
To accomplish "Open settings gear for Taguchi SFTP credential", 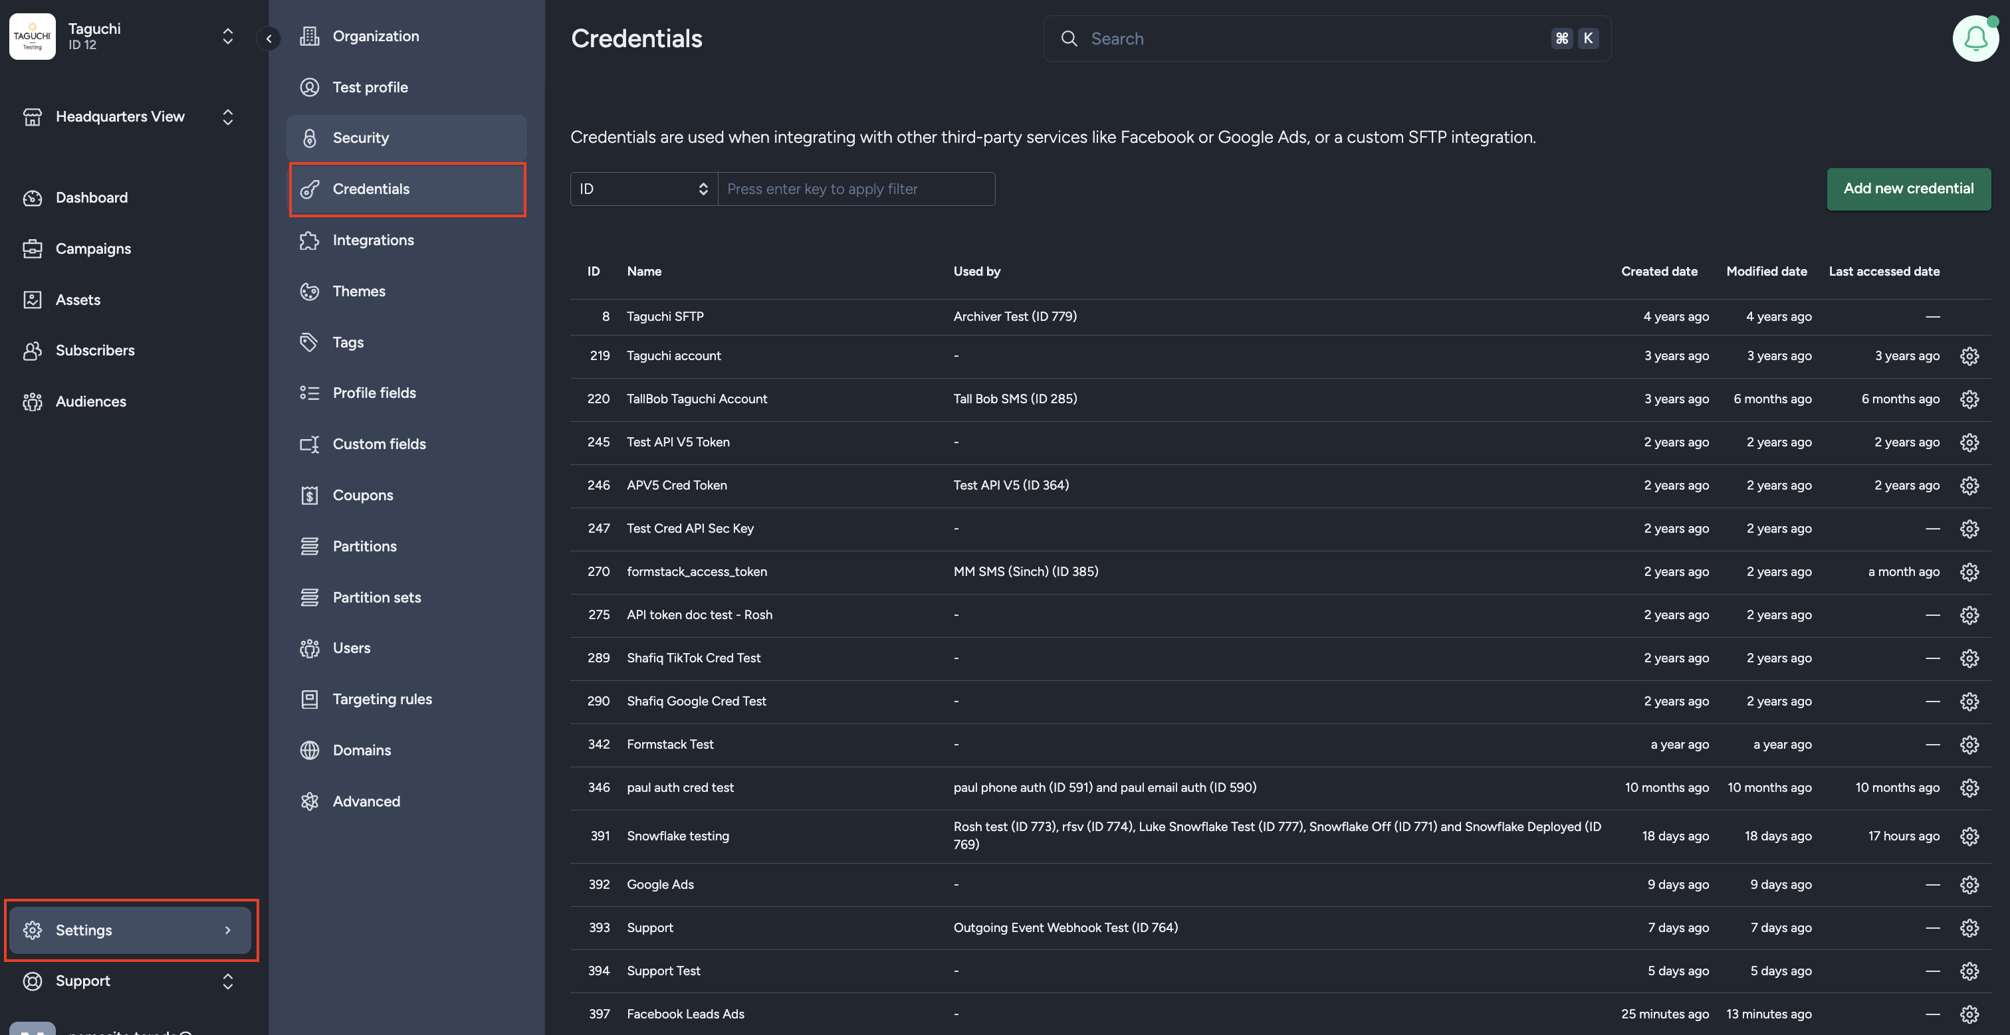I will pos(1969,316).
